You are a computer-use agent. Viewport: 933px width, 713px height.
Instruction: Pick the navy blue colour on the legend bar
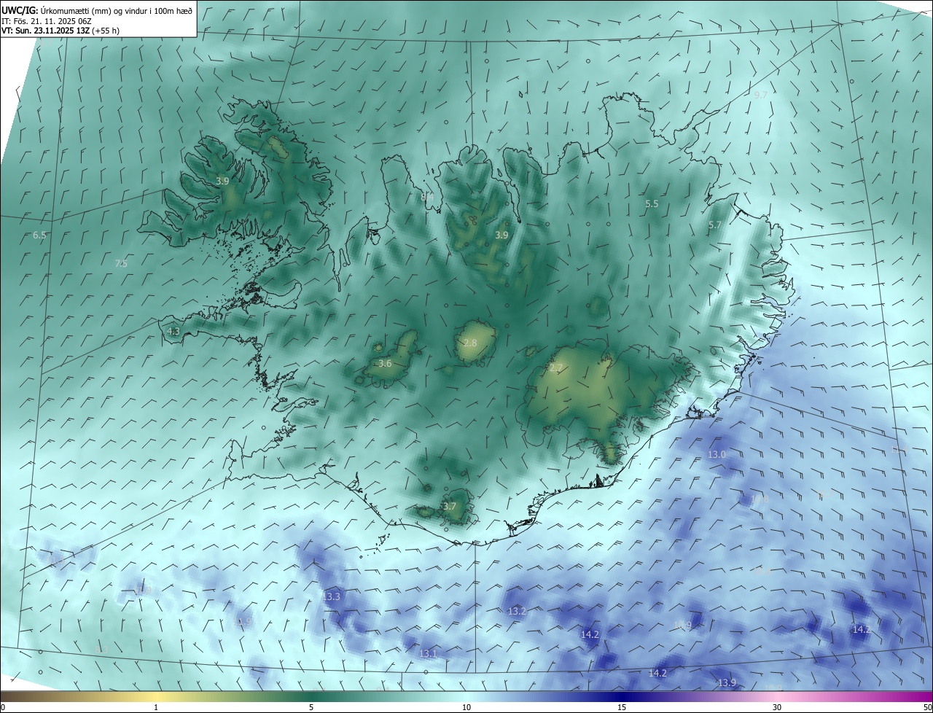622,696
